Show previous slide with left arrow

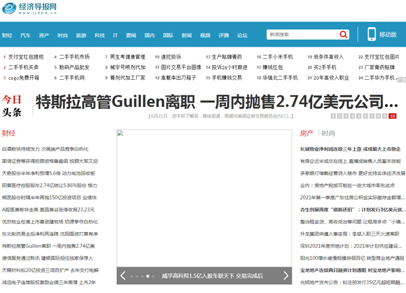[x=123, y=275]
